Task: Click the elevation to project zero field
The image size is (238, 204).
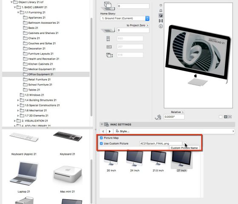Action: coord(133,30)
